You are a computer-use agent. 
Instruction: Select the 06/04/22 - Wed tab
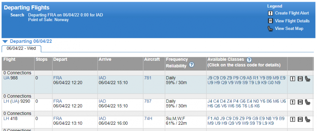tap(21, 48)
